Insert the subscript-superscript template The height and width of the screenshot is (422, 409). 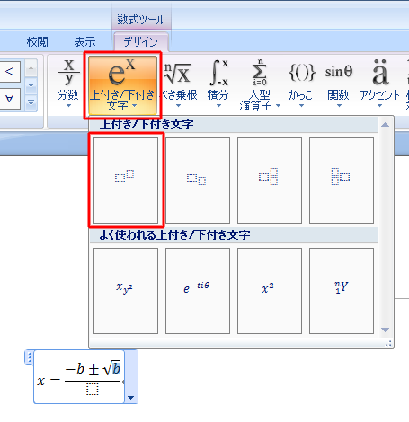point(270,180)
